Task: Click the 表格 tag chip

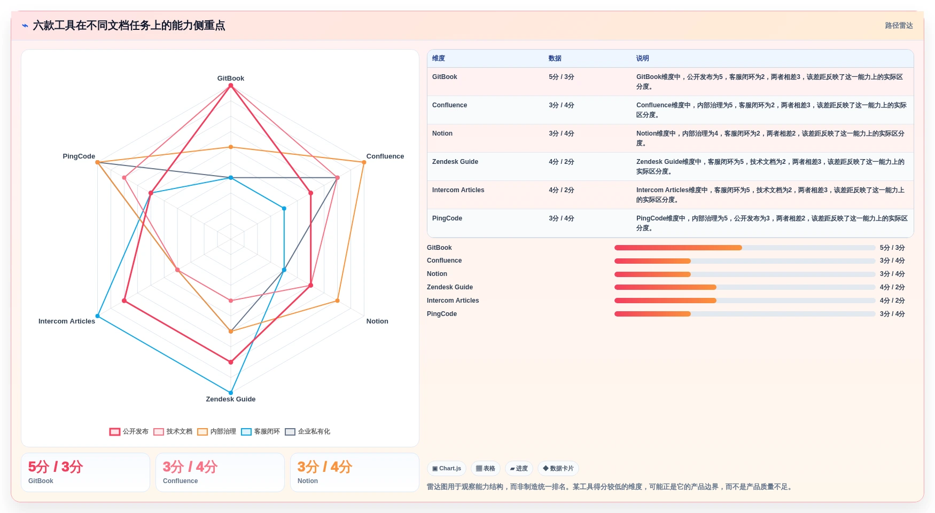Action: pyautogui.click(x=486, y=468)
